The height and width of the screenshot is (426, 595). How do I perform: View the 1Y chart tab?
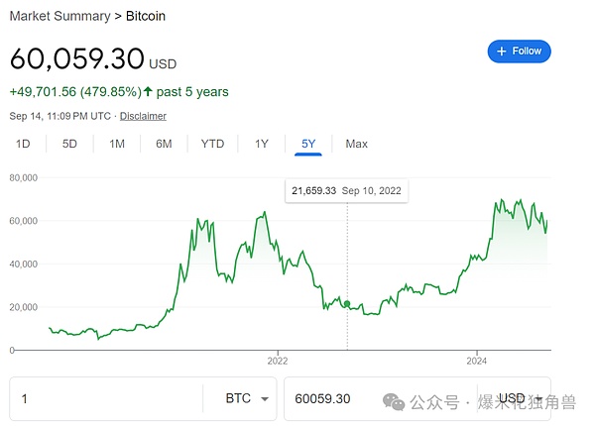coord(262,144)
